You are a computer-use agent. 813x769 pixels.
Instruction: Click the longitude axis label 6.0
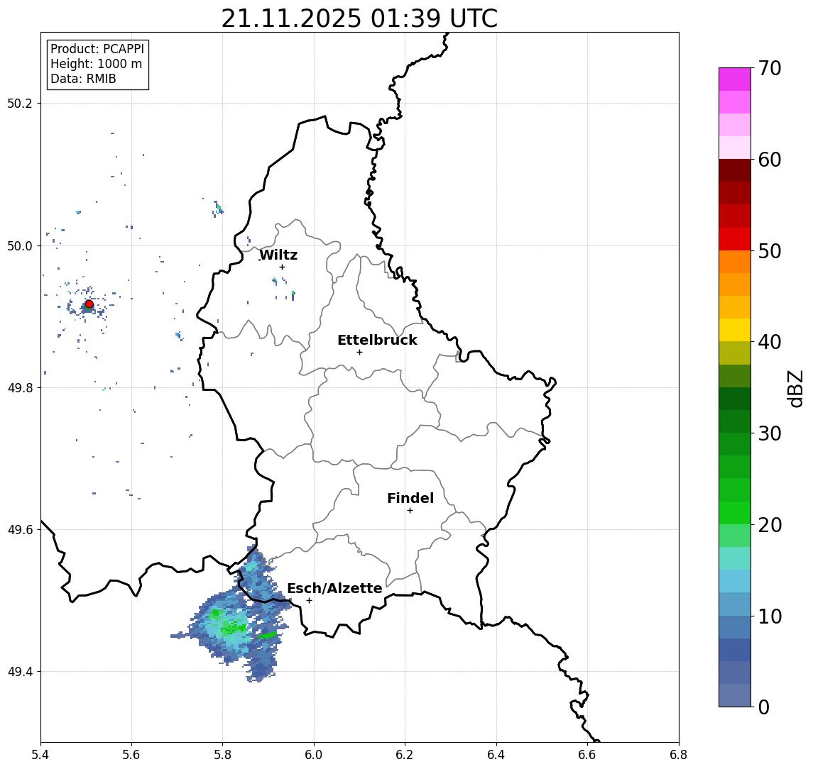pyautogui.click(x=314, y=755)
